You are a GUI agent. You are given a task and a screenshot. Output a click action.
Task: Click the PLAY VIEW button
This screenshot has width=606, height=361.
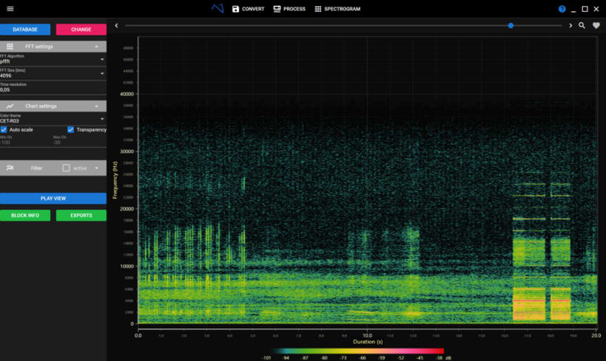tap(53, 199)
